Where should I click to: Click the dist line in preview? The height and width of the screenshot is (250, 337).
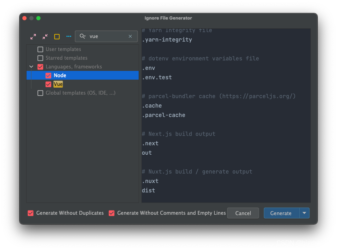tap(148, 190)
